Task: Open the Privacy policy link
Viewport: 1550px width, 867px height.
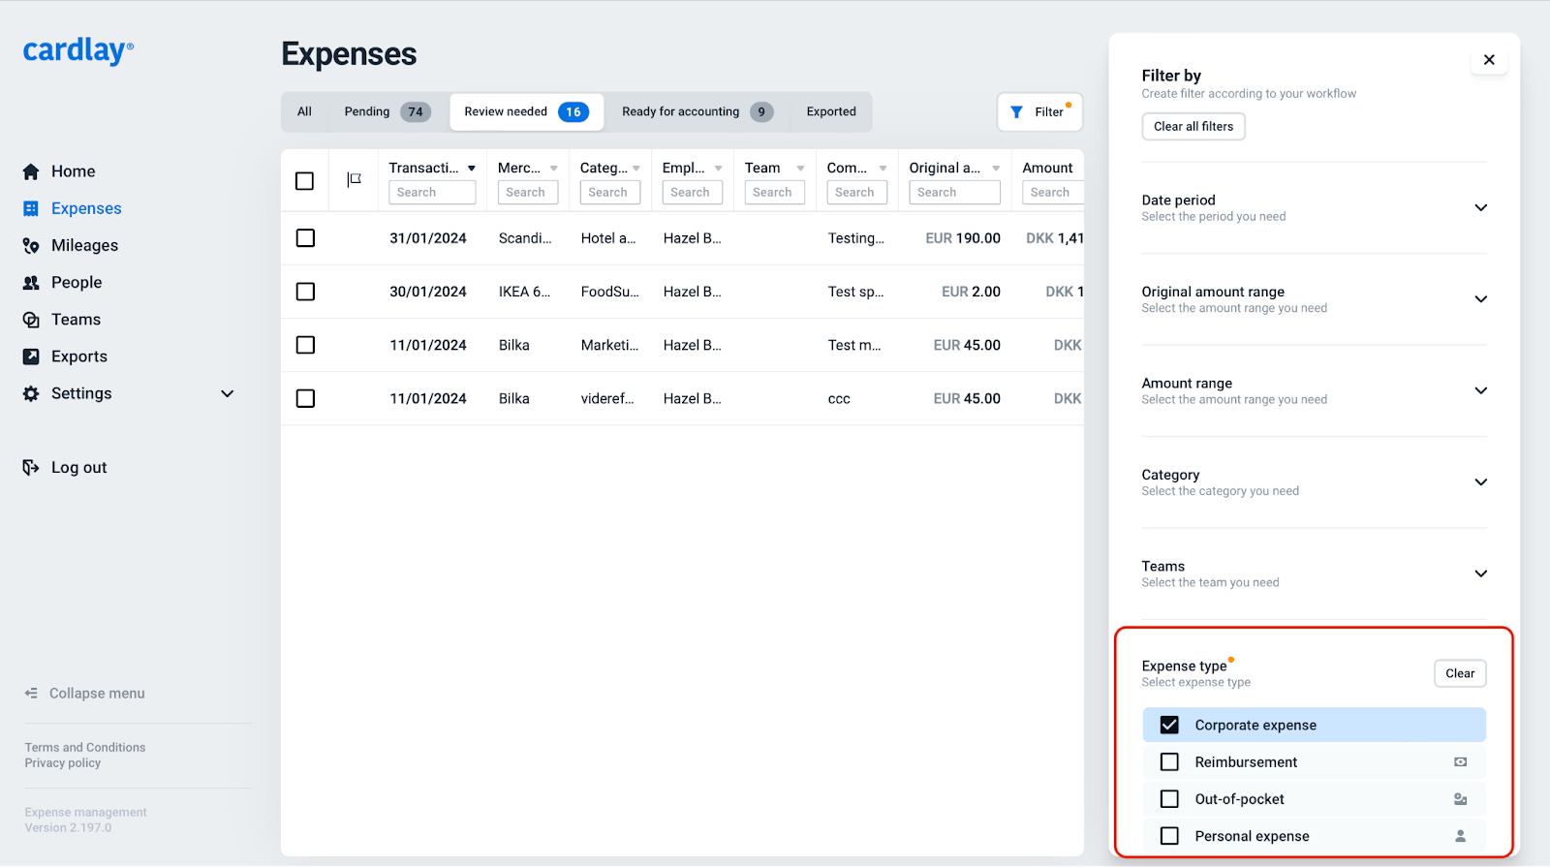Action: click(x=63, y=763)
